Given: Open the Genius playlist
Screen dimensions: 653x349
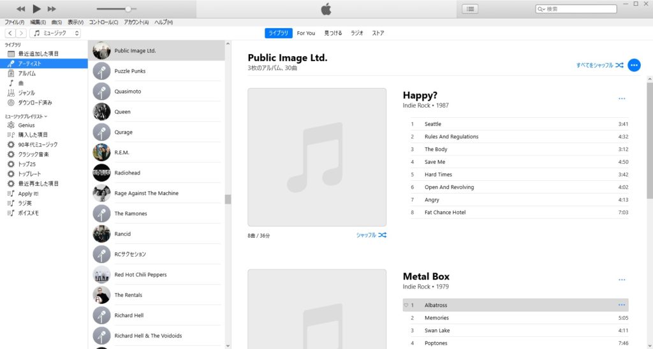Looking at the screenshot, I should tap(44, 125).
